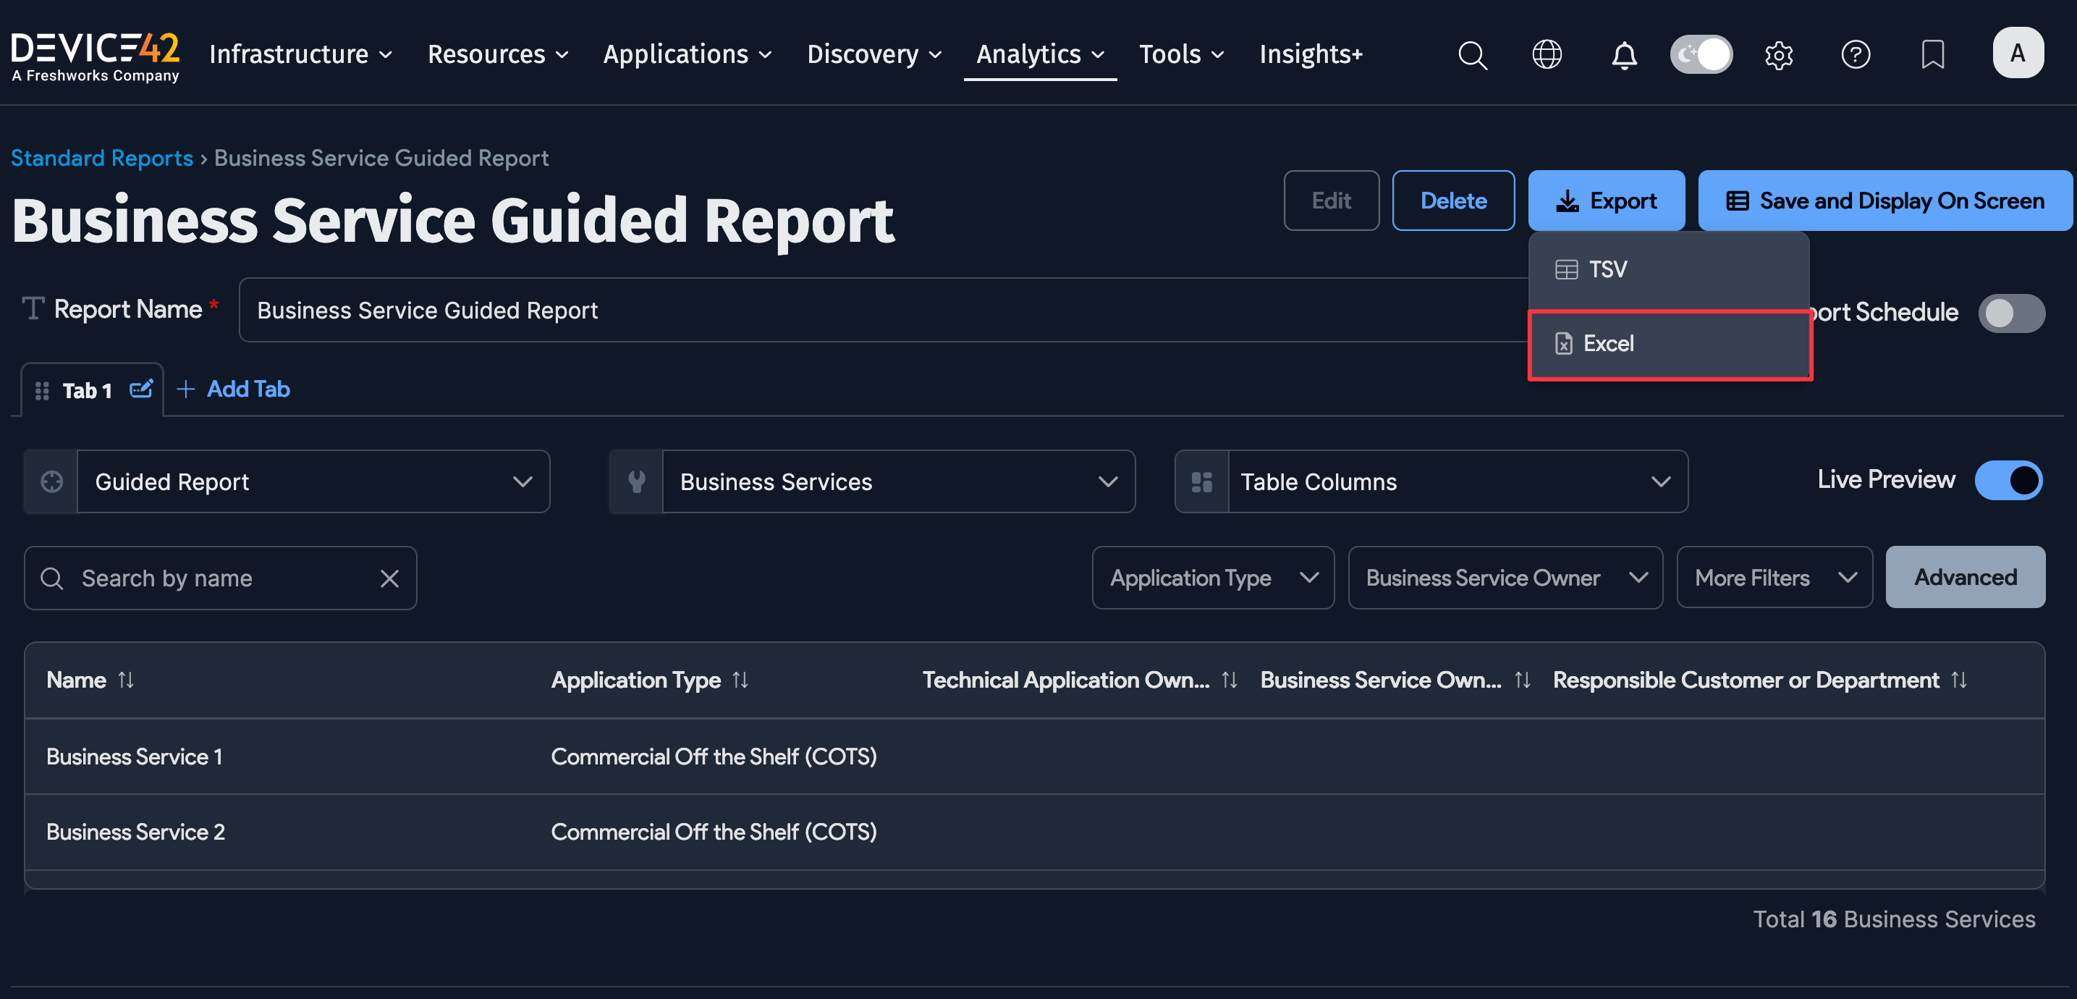Open Insights+ in the navigation

pyautogui.click(x=1310, y=54)
